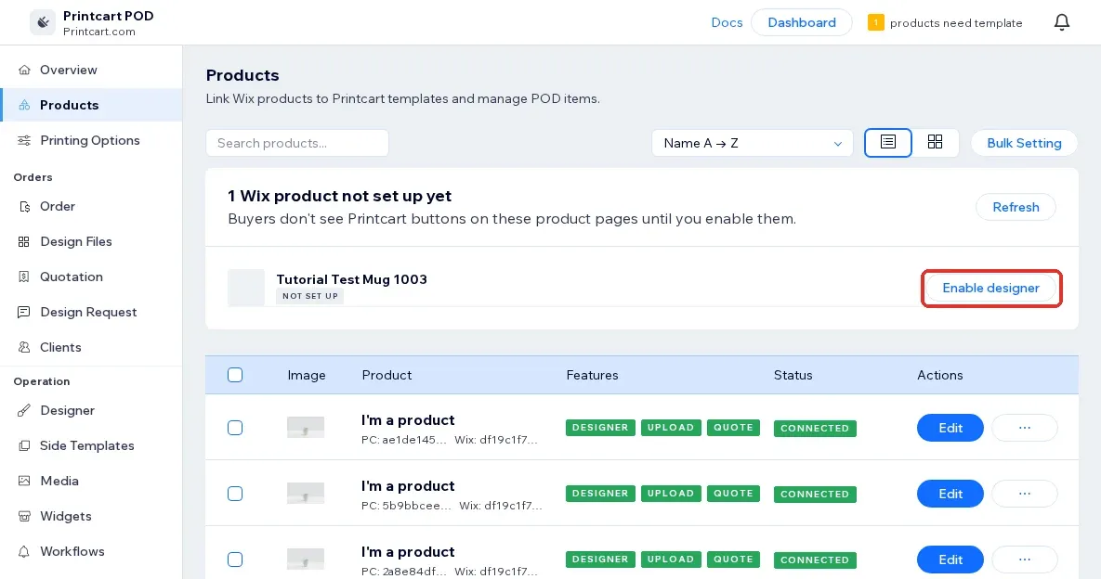The width and height of the screenshot is (1101, 579).
Task: Click QUOTE tag of product 2a8e84df
Action: pos(733,560)
